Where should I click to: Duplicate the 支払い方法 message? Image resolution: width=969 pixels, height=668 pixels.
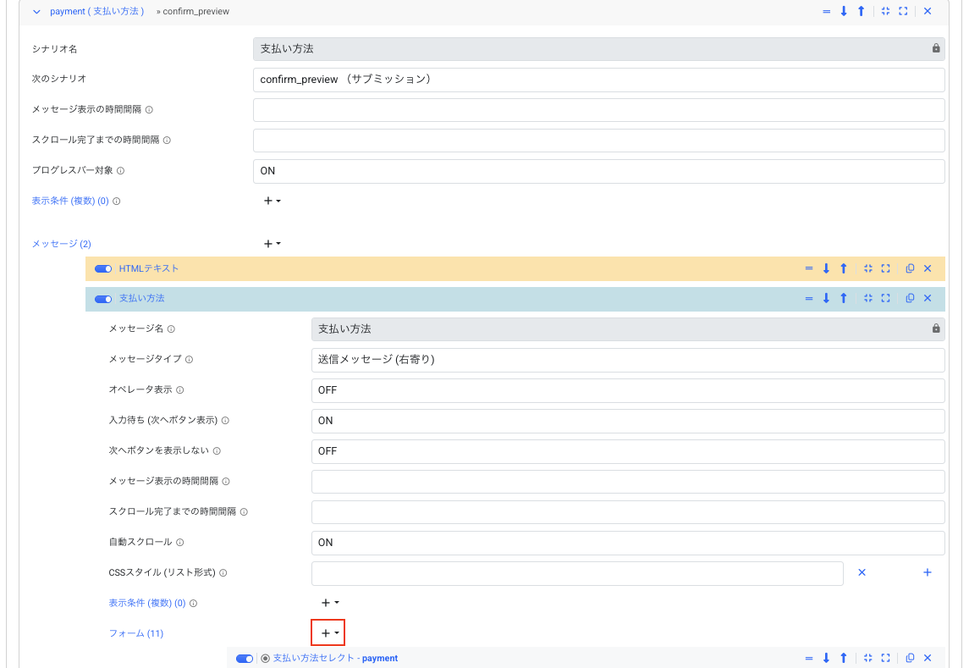coord(910,298)
